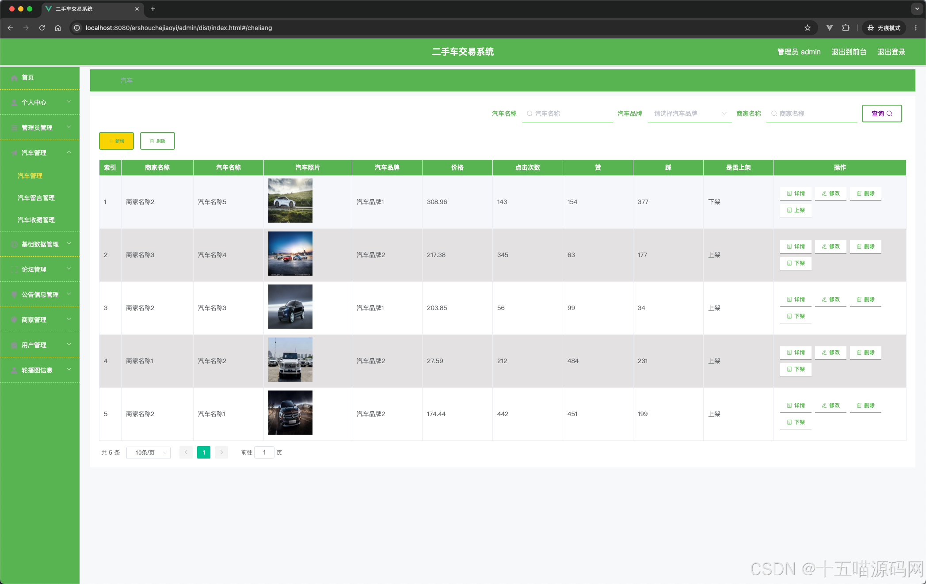Click 删除 for 汽车名称3
926x584 pixels.
tap(865, 300)
